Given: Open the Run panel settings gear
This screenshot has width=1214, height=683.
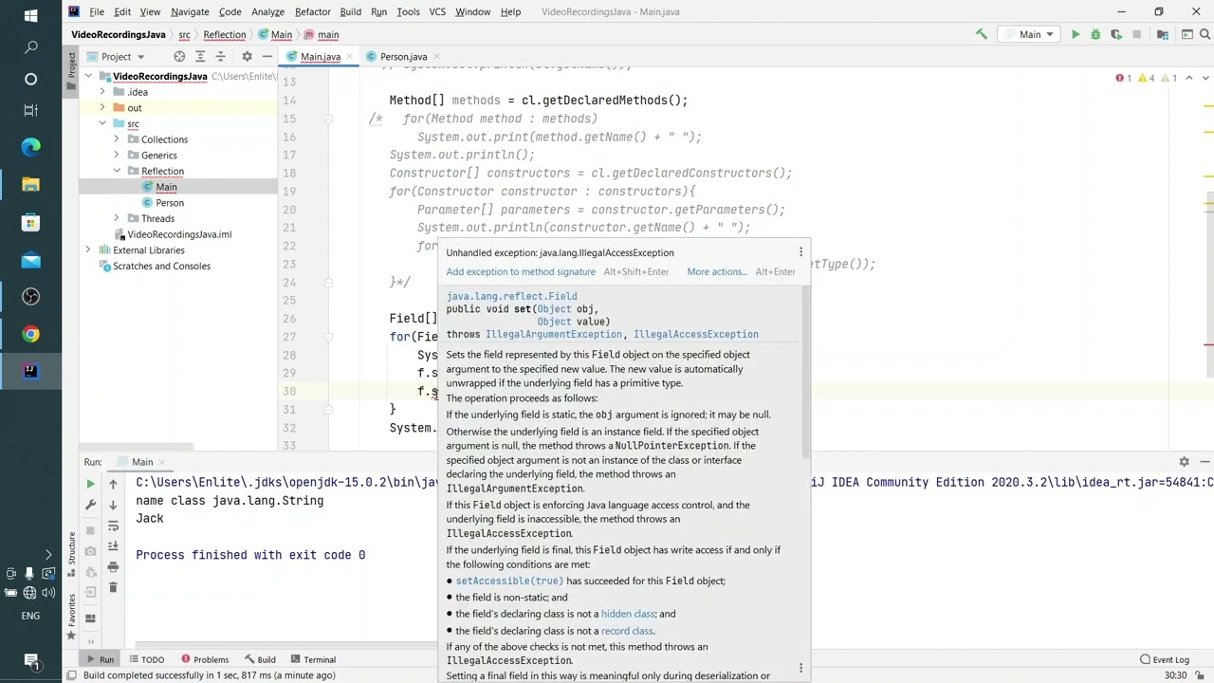Looking at the screenshot, I should pyautogui.click(x=1184, y=462).
